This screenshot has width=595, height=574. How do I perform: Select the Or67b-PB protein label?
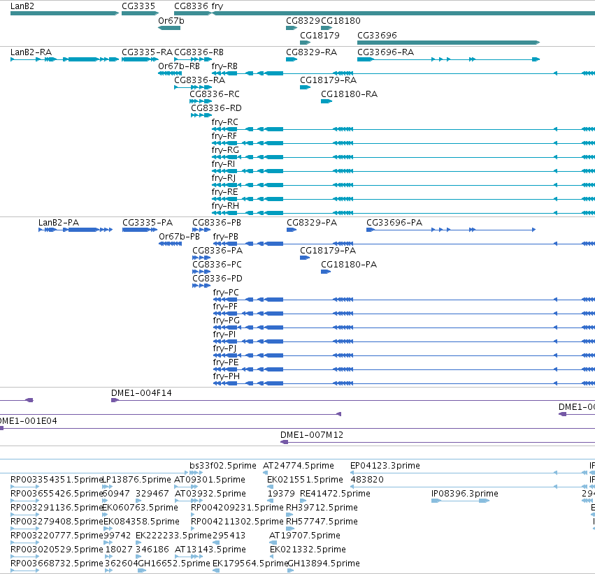tap(180, 237)
